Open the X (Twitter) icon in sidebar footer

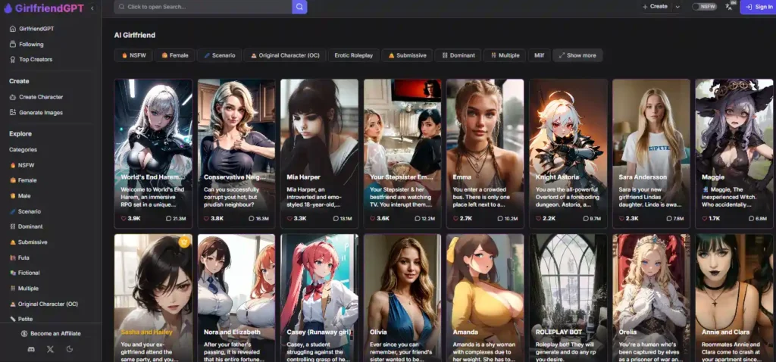[50, 349]
